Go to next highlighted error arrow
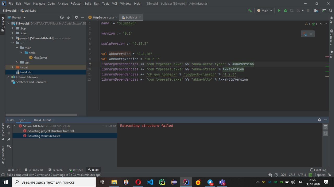The height and width of the screenshot is (187, 334). [326, 24]
